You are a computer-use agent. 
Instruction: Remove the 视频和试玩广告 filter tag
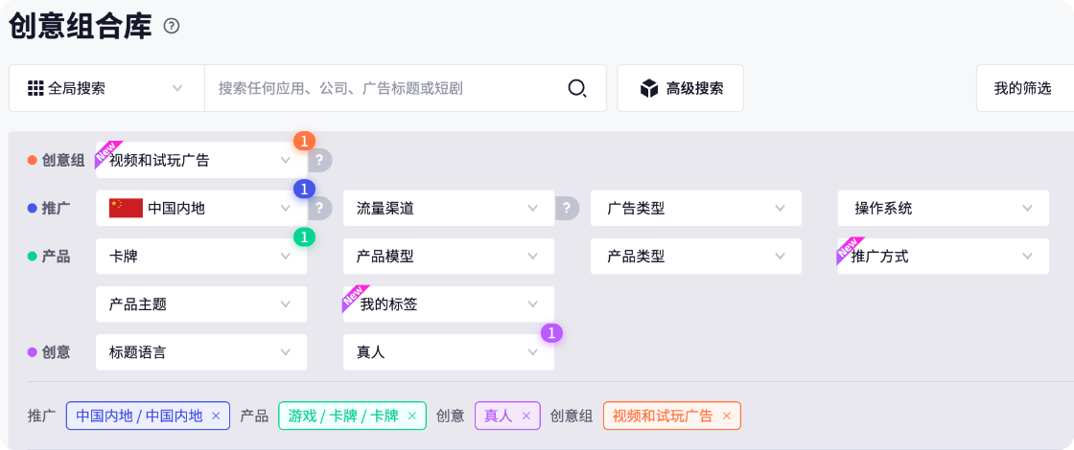click(727, 416)
